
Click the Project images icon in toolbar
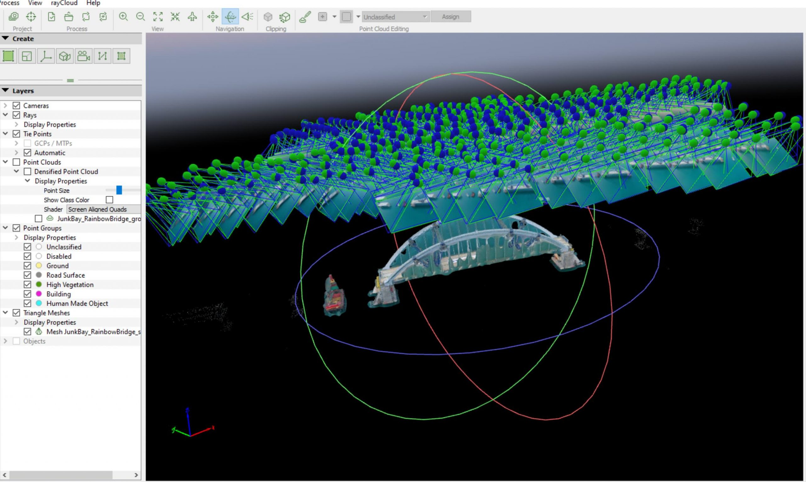click(x=14, y=17)
